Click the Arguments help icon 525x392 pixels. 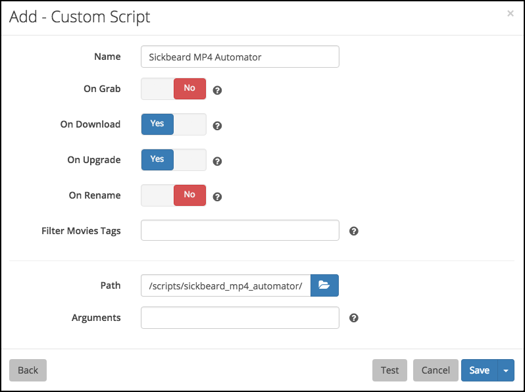pos(354,318)
